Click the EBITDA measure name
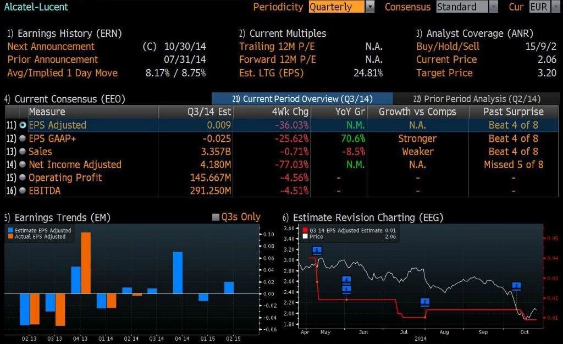The image size is (563, 344). click(x=45, y=191)
